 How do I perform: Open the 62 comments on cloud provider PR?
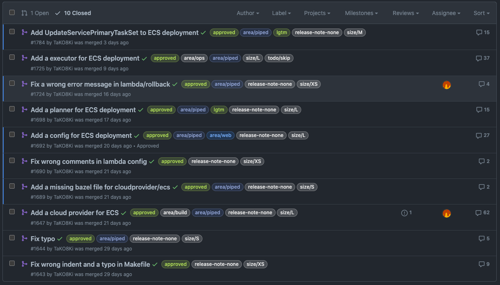483,213
